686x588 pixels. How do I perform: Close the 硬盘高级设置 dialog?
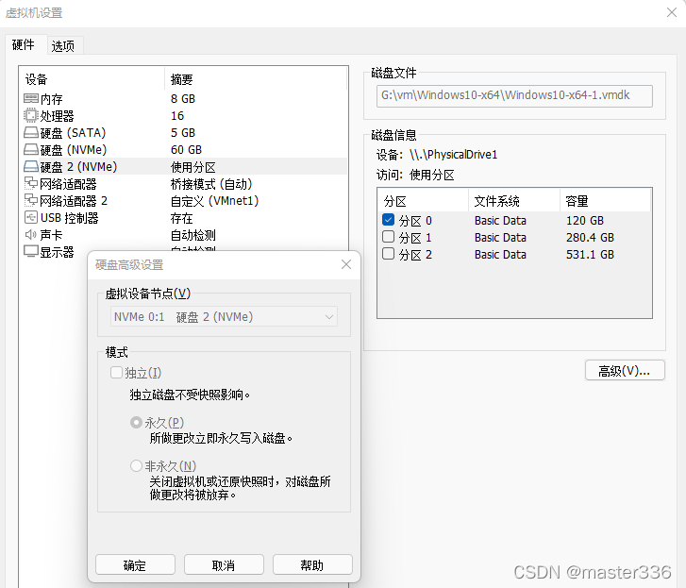(346, 264)
